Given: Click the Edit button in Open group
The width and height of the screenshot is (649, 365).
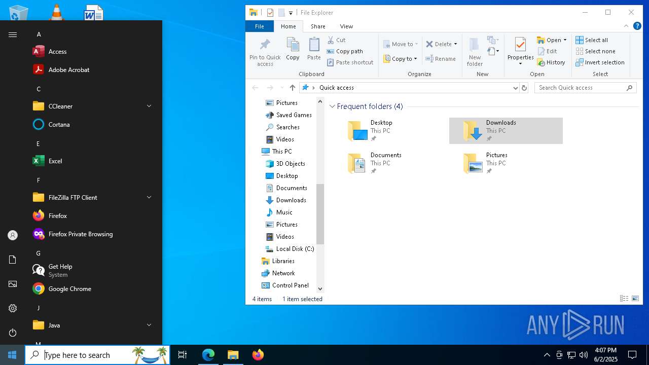Looking at the screenshot, I should (x=547, y=51).
